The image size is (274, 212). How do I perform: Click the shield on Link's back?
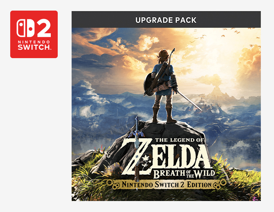(x=148, y=84)
